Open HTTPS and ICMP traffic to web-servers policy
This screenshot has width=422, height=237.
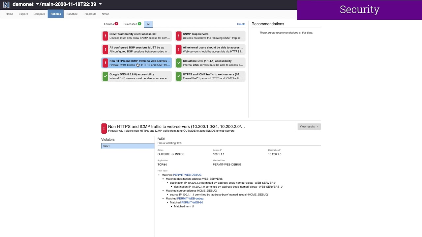click(210, 76)
